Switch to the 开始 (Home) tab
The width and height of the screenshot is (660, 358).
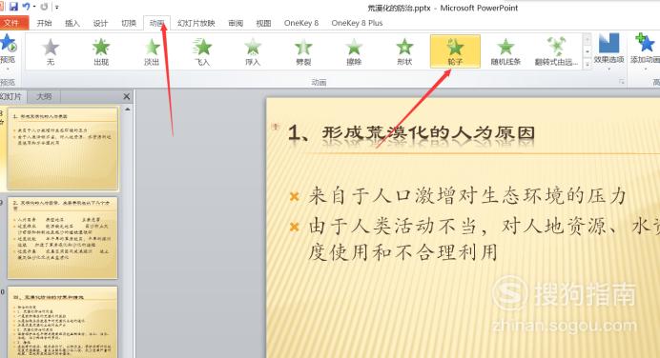(44, 23)
